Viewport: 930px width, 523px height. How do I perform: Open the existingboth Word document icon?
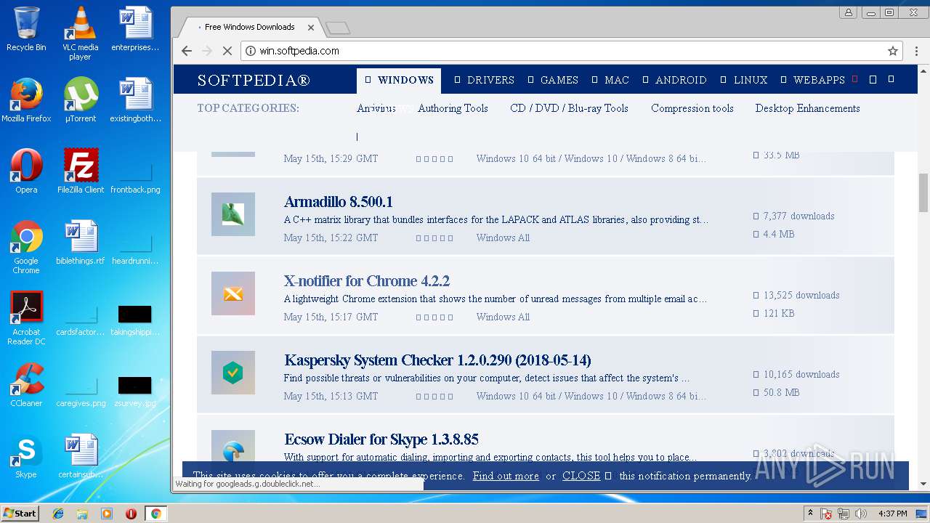135,100
